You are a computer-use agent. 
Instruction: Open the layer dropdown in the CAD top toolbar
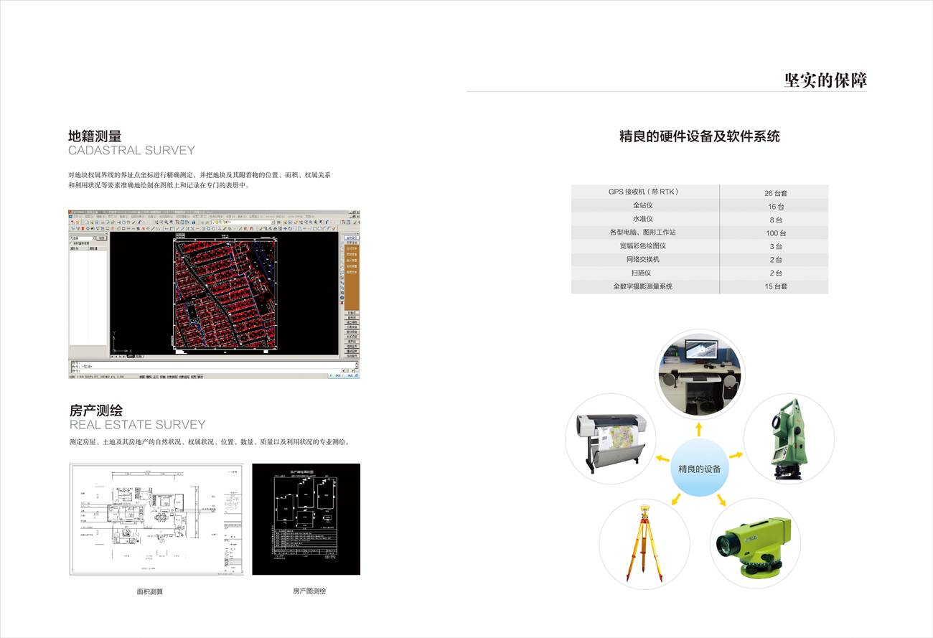(x=243, y=222)
